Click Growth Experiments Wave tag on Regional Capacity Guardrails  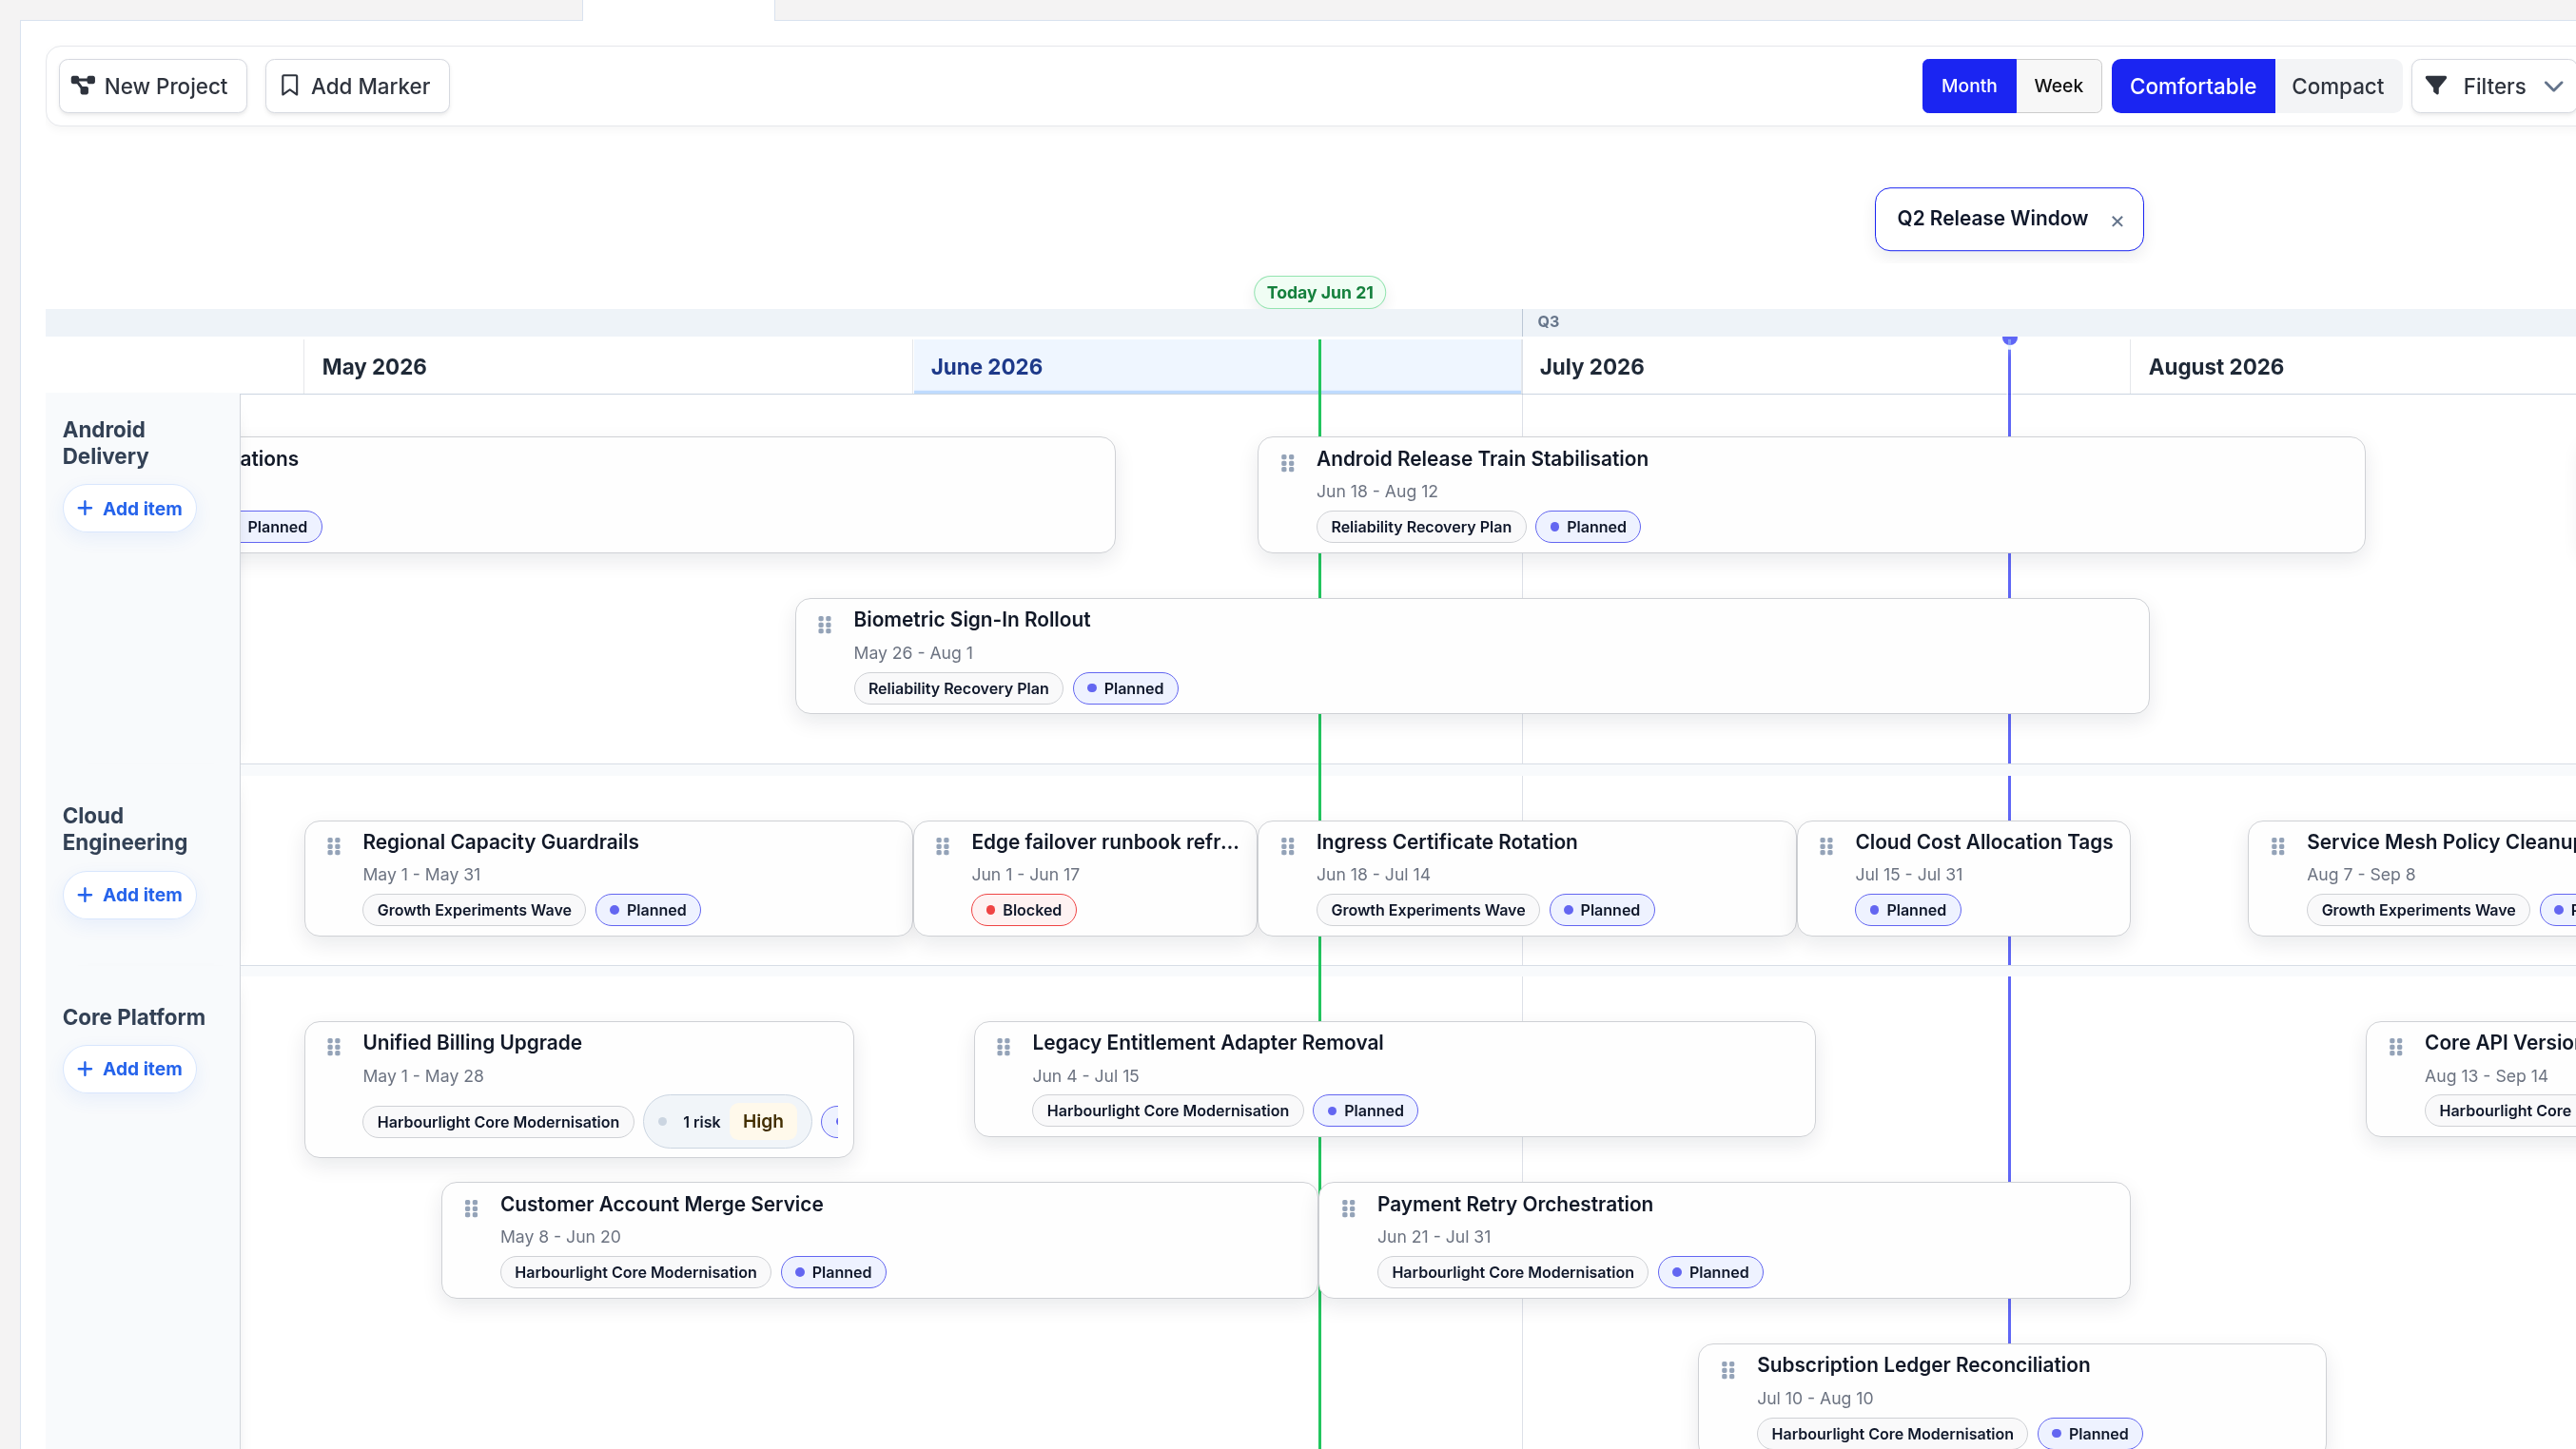pyautogui.click(x=474, y=910)
